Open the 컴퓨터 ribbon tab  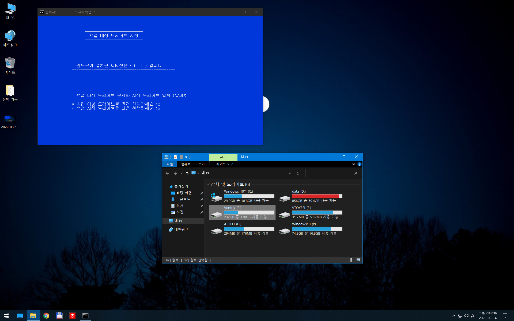[x=186, y=164]
